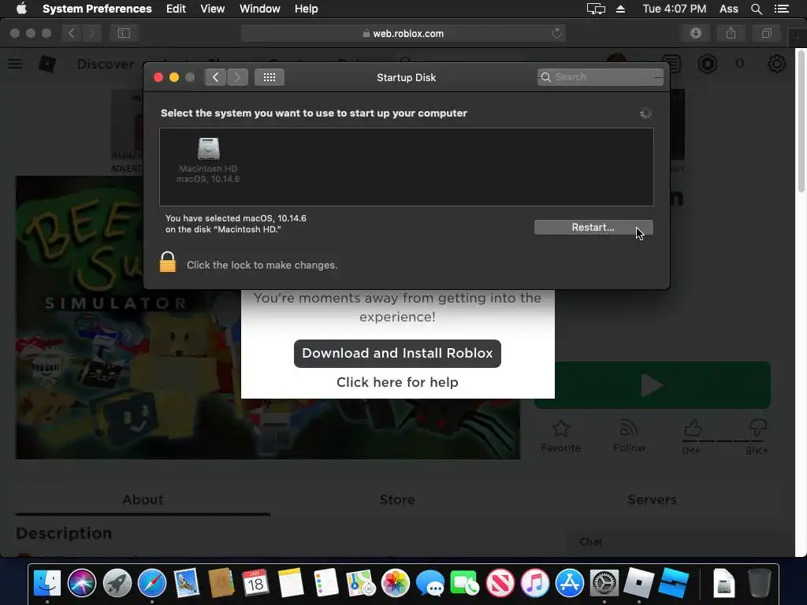
Task: Show all Safari tabs overview
Action: tap(766, 33)
